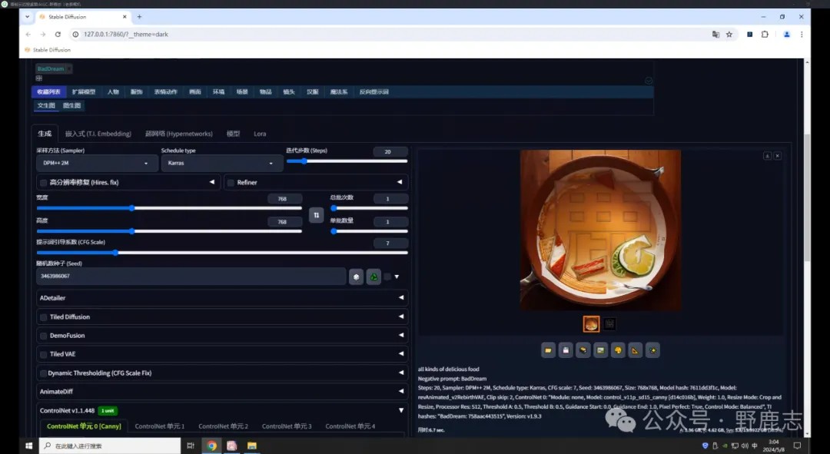Switch to the Lora tab
Viewport: 830px width, 454px height.
[x=260, y=134]
